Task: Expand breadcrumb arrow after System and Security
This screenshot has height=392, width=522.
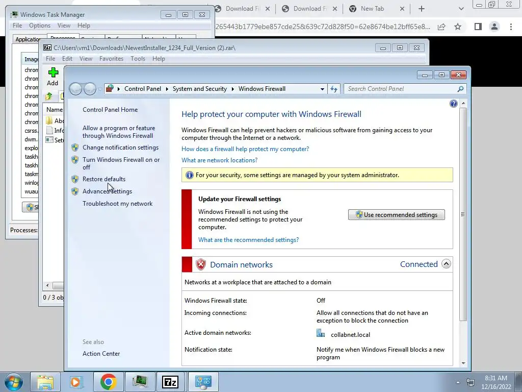Action: coord(232,89)
